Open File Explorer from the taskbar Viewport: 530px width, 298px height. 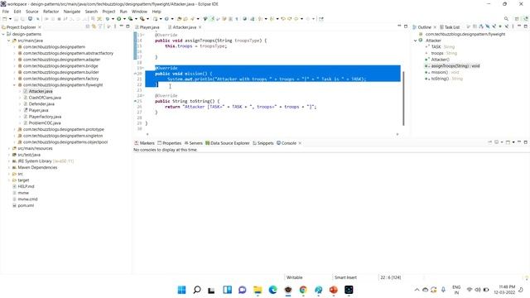pyautogui.click(x=258, y=290)
